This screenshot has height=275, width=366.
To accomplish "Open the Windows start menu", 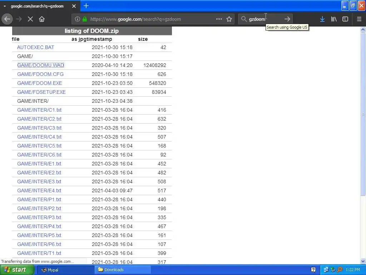I will click(17, 270).
